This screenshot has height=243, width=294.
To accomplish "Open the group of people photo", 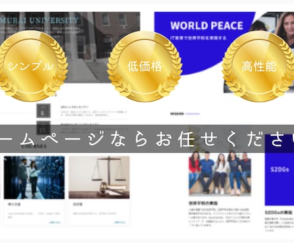I will click(x=220, y=173).
